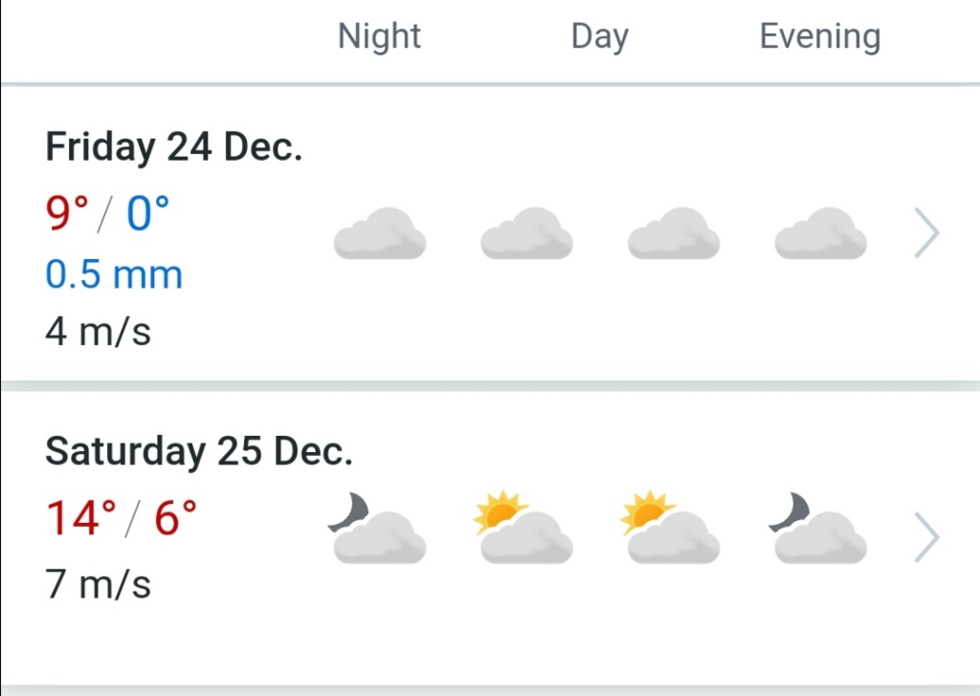The image size is (980, 696).
Task: Click the leftmost cloud icon for Friday
Action: coord(379,233)
